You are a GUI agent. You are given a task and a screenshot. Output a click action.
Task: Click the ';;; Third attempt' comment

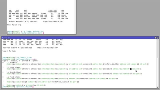13,67
